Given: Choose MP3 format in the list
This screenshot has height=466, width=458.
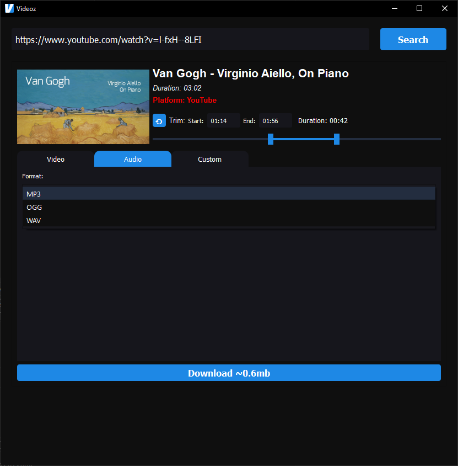Looking at the screenshot, I should coord(229,194).
